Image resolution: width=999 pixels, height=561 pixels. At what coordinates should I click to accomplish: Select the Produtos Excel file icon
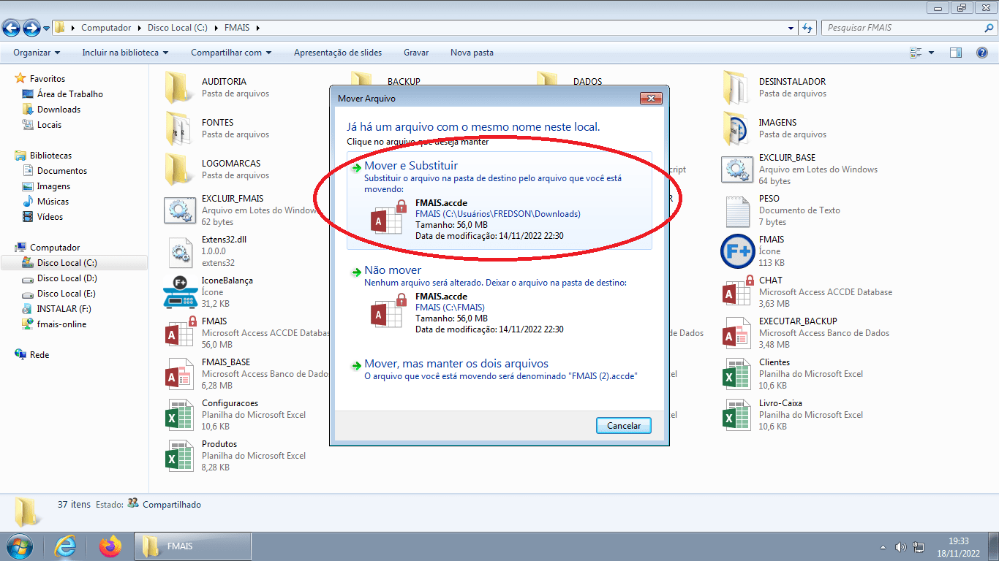click(x=179, y=455)
